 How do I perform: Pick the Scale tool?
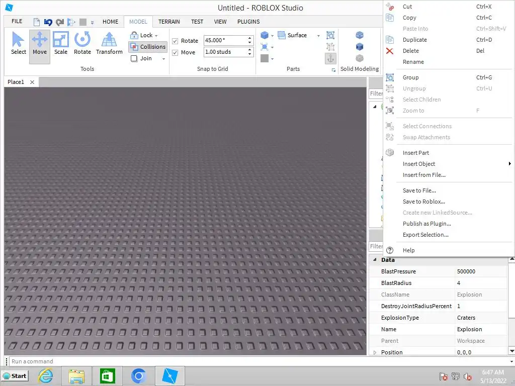(x=61, y=44)
